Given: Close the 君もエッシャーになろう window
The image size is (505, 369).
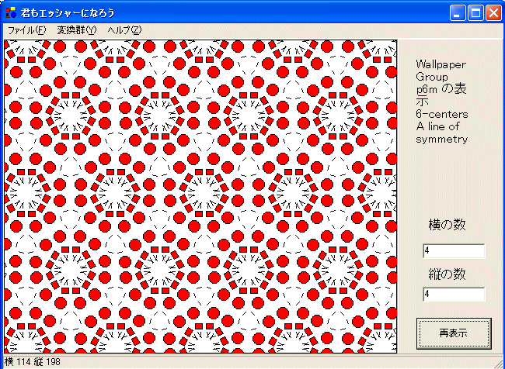Looking at the screenshot, I should [493, 13].
